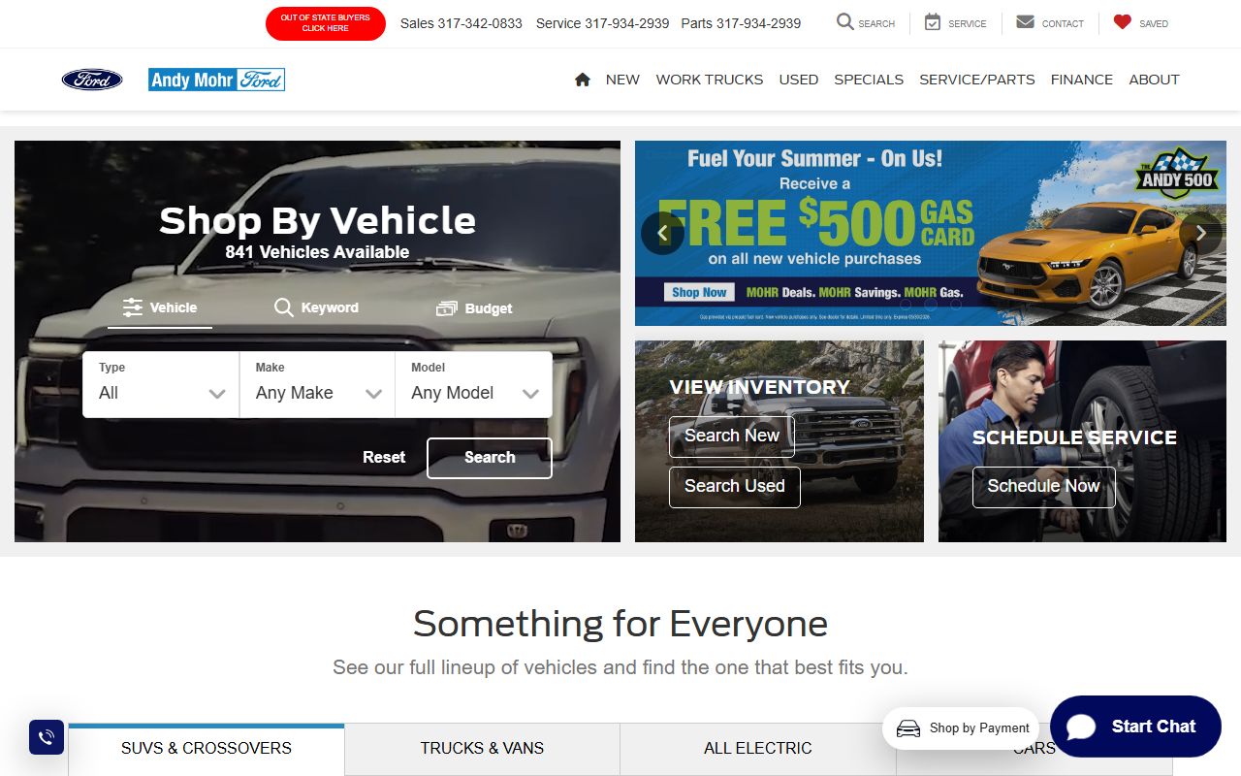Switch to the Budget search tab
Screen dimensions: 1241x776
click(x=474, y=308)
